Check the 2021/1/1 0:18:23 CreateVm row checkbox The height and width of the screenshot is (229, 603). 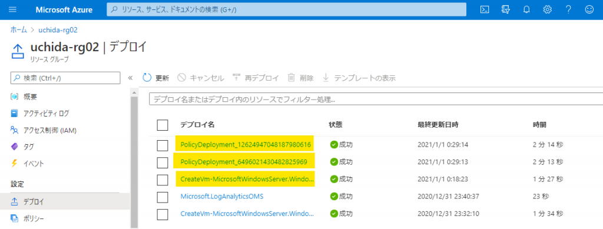[163, 180]
